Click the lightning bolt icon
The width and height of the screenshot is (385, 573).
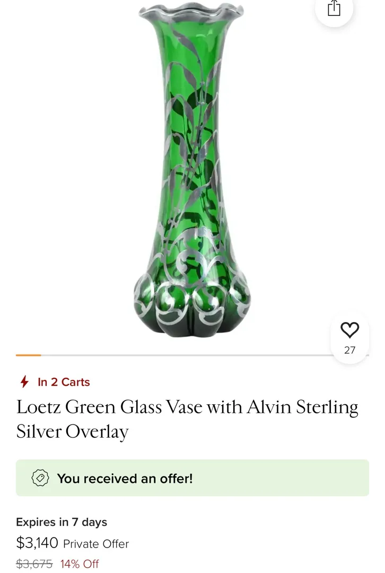click(x=24, y=382)
